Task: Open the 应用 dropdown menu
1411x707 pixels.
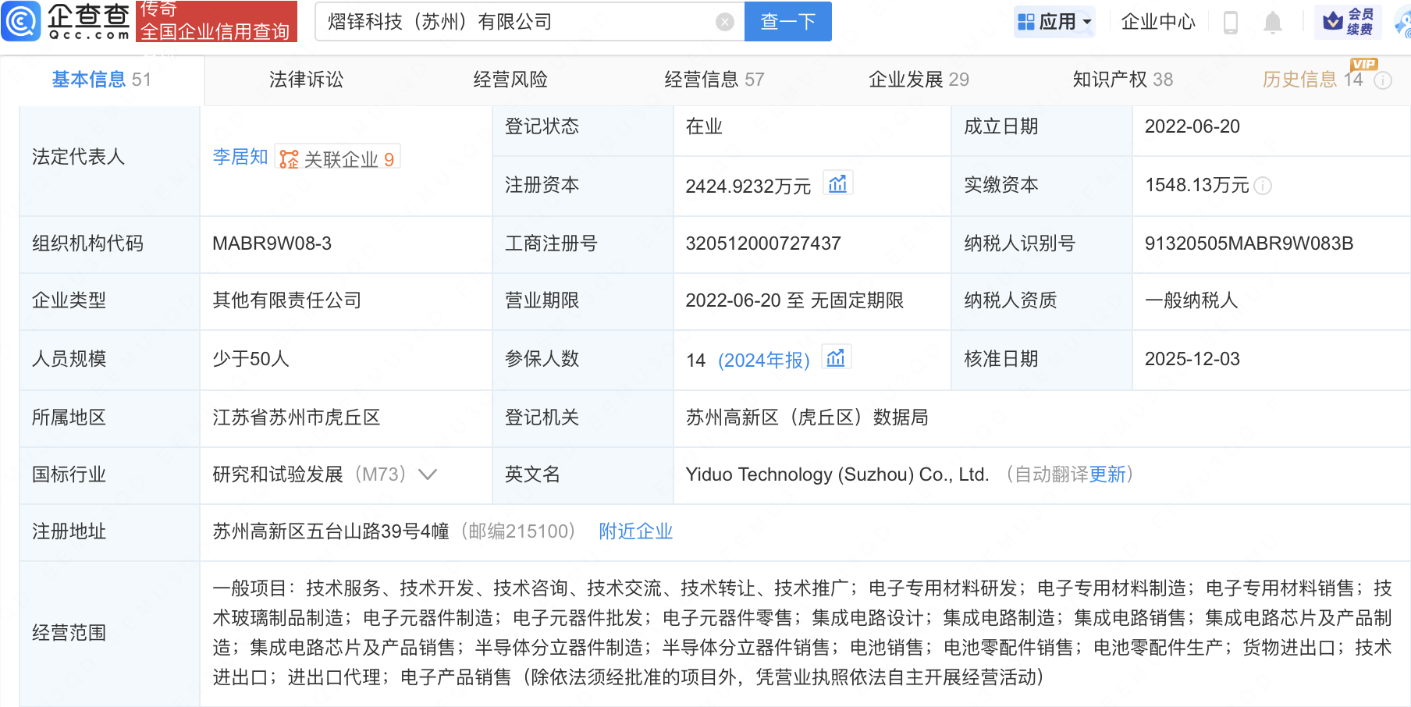Action: pyautogui.click(x=1054, y=21)
